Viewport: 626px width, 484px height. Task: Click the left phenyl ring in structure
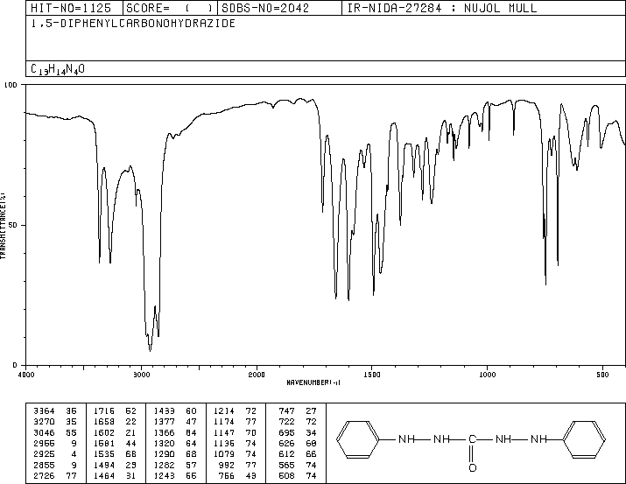click(358, 439)
